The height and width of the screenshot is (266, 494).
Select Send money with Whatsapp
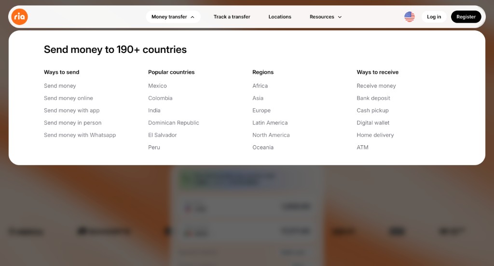[80, 135]
